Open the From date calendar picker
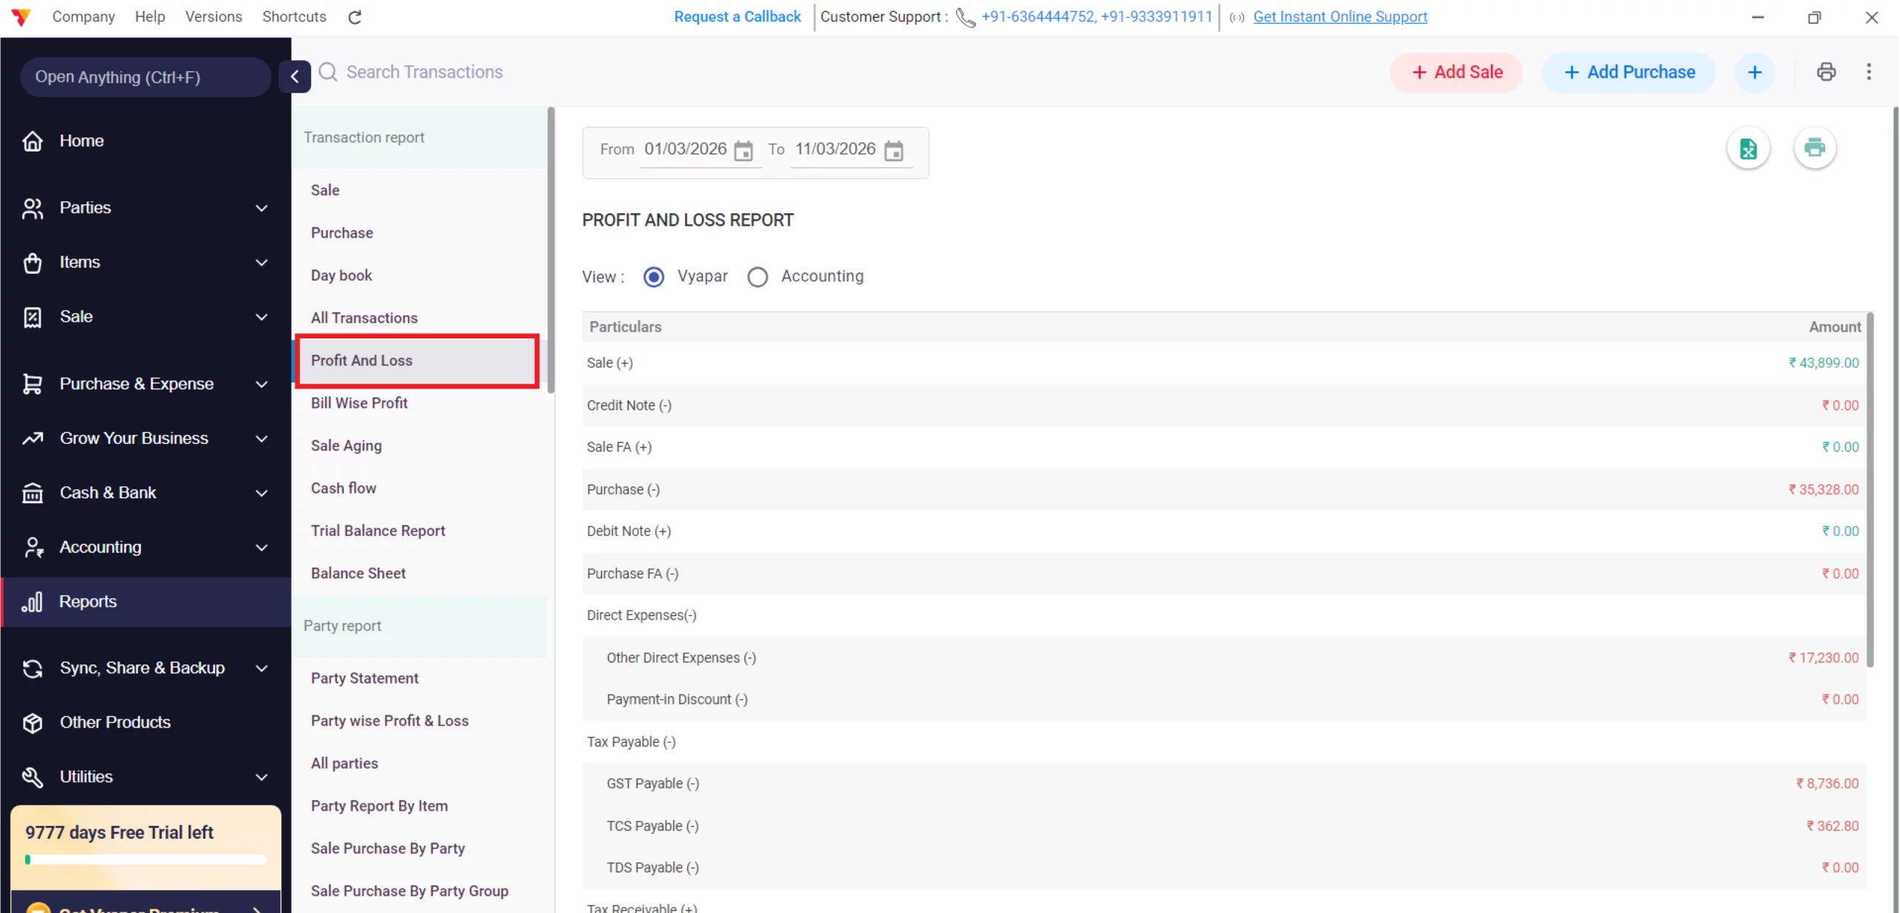1900x913 pixels. coord(743,151)
